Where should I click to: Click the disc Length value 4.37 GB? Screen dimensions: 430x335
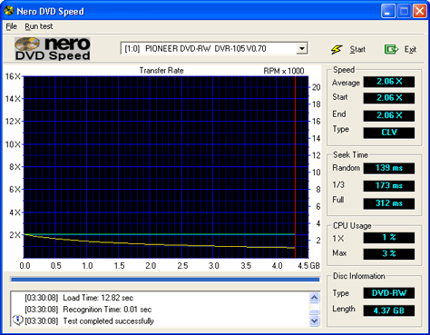(x=389, y=310)
